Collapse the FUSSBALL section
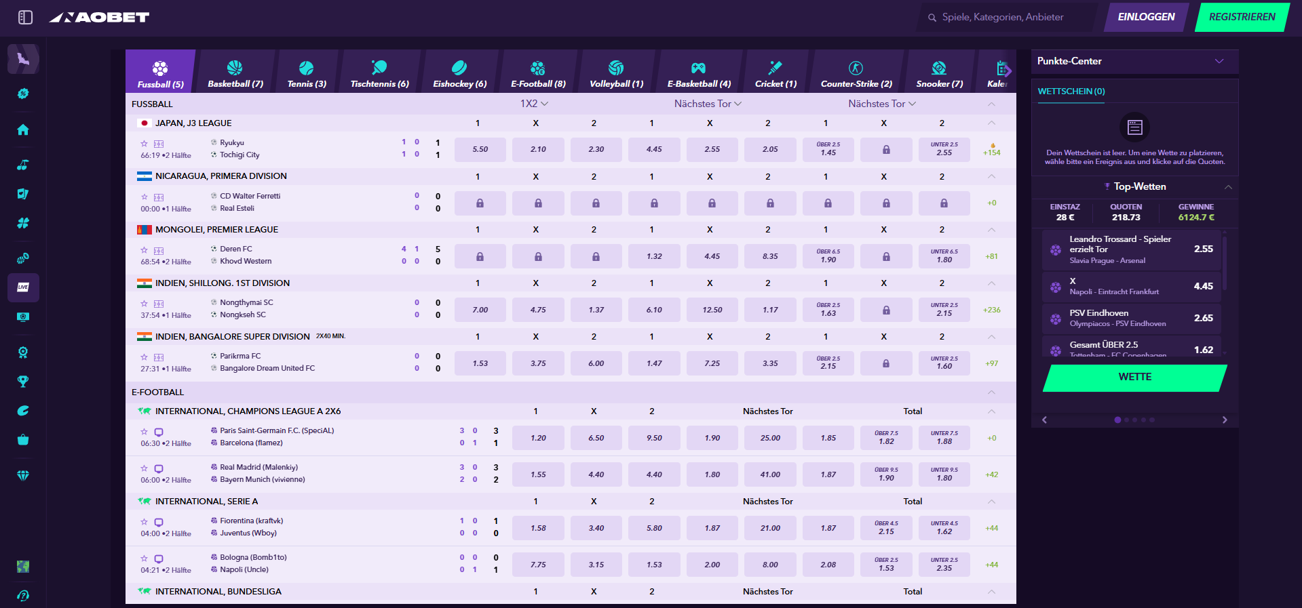 click(991, 104)
